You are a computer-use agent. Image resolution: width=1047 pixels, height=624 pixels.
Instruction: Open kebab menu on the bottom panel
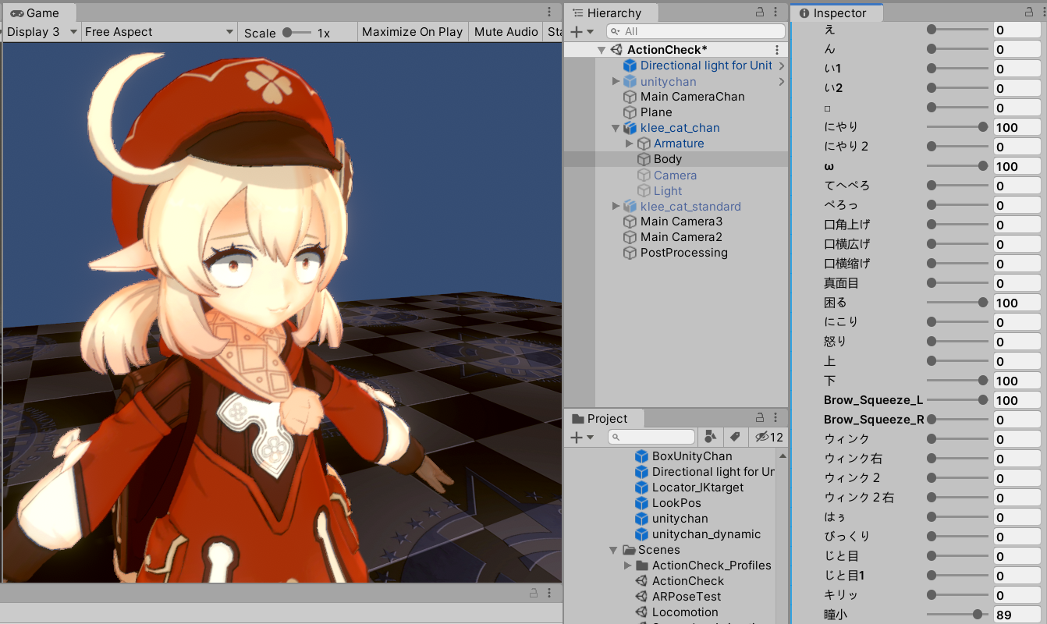549,593
